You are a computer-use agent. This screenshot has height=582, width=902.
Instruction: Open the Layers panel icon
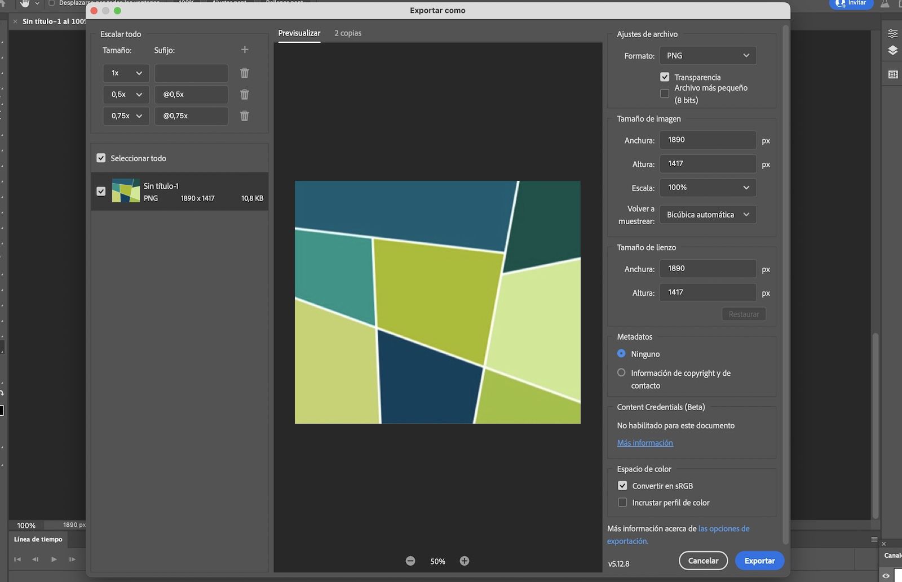click(892, 51)
